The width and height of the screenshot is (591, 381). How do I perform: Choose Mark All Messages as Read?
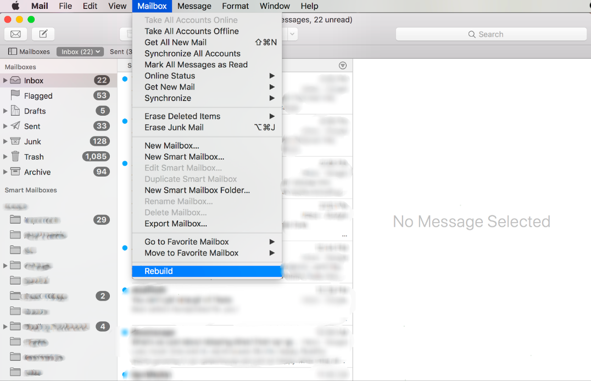click(207, 65)
